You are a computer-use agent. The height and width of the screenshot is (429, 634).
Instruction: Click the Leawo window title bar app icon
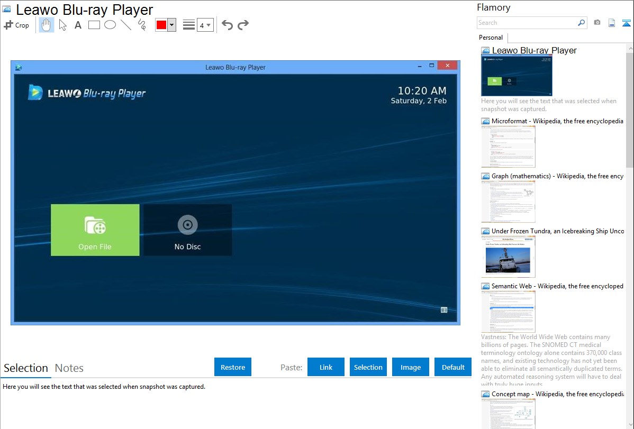click(19, 67)
